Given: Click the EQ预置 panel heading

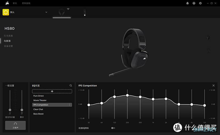Looking at the screenshot, I should [36, 86].
